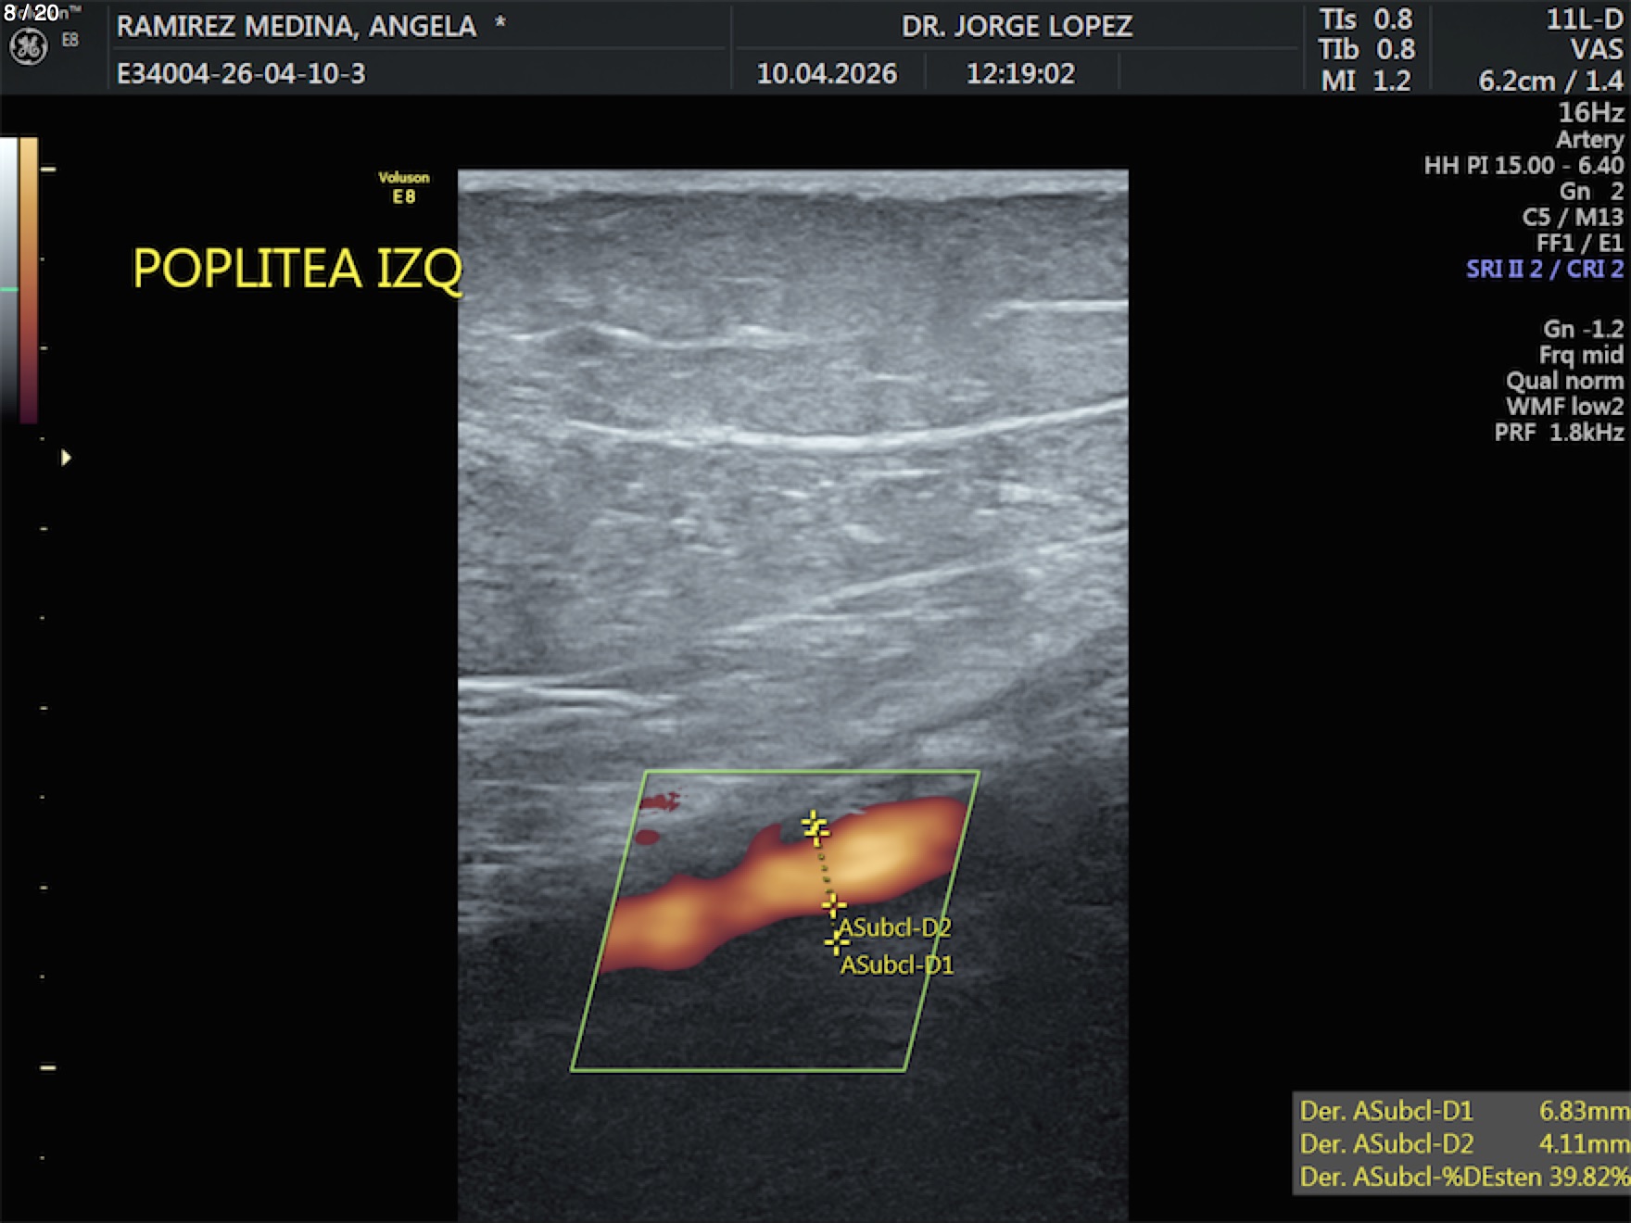Image resolution: width=1631 pixels, height=1223 pixels.
Task: Select the Der. ASubcl-D1 6.83mm result row
Action: 1462,1110
